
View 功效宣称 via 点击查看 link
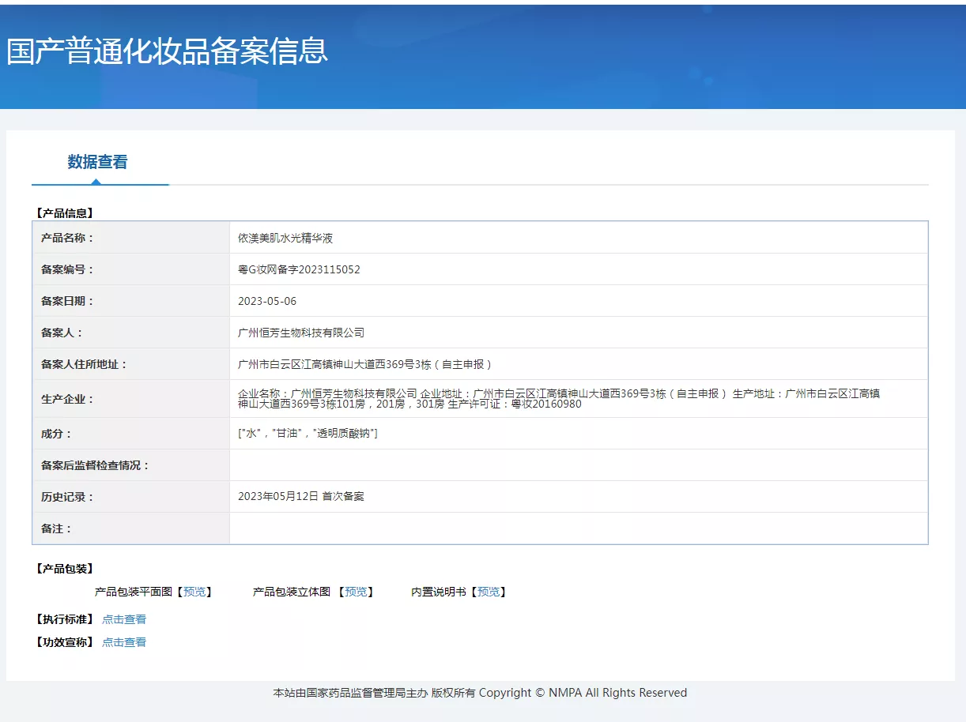(x=124, y=642)
